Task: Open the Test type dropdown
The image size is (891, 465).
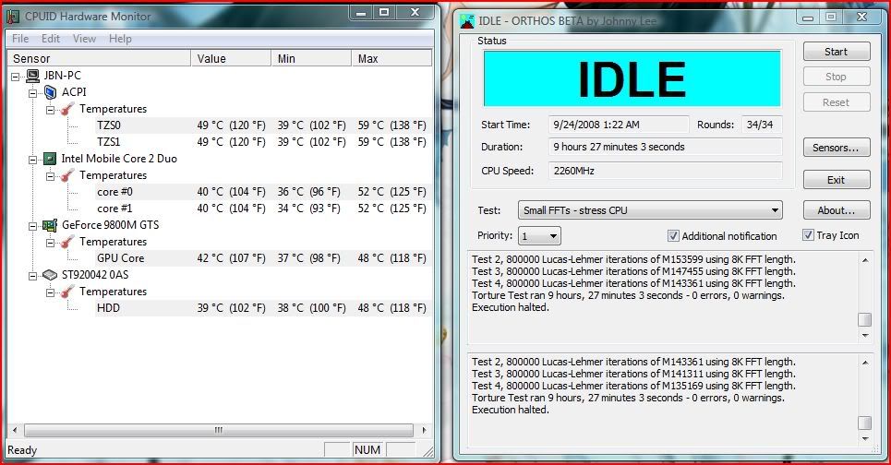Action: 650,210
